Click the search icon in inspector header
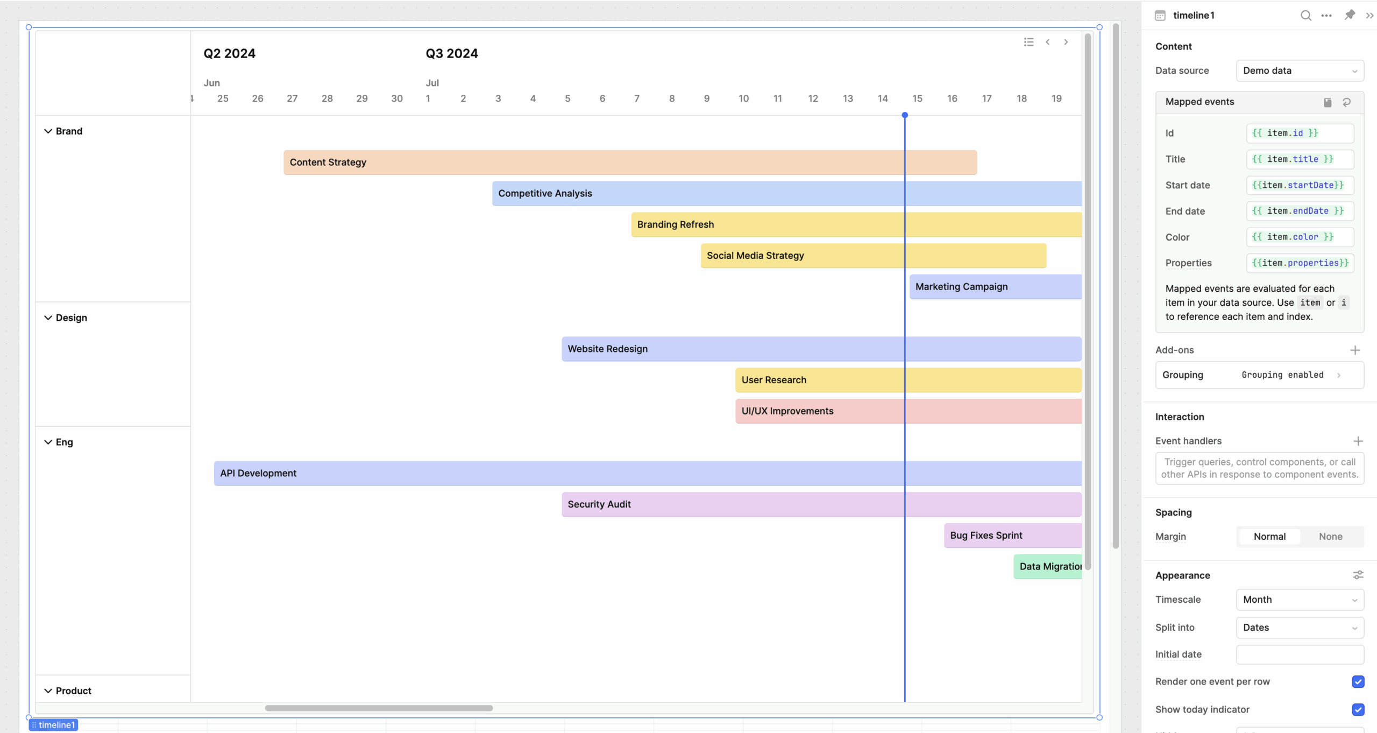The width and height of the screenshot is (1377, 733). [x=1305, y=15]
